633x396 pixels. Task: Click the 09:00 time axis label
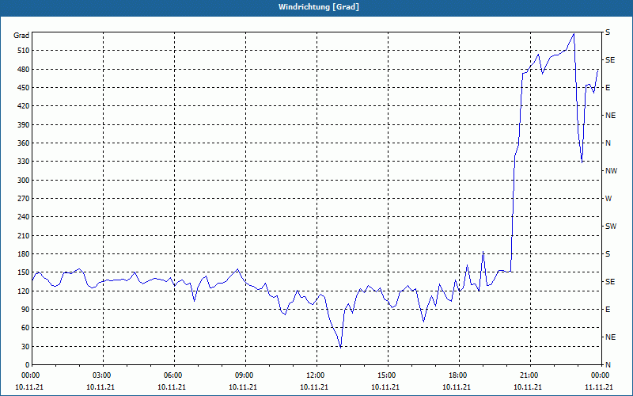(x=244, y=375)
